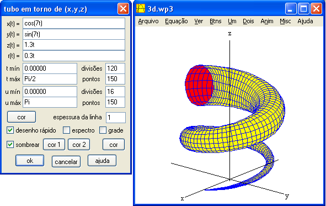
Task: Click the cancelar button
Action: (x=66, y=161)
